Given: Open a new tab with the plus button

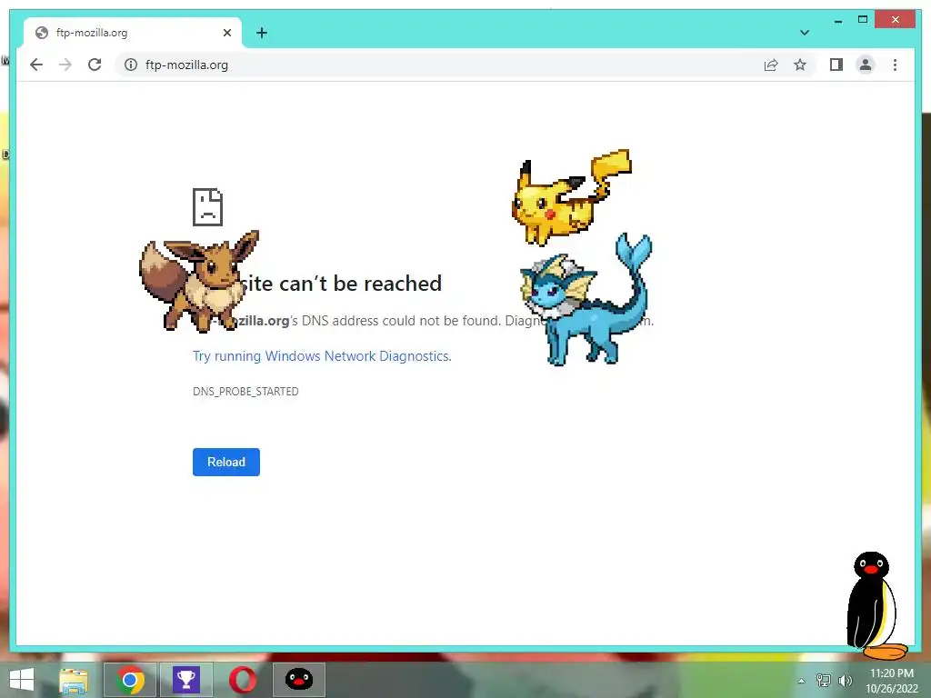Looking at the screenshot, I should click(x=262, y=33).
